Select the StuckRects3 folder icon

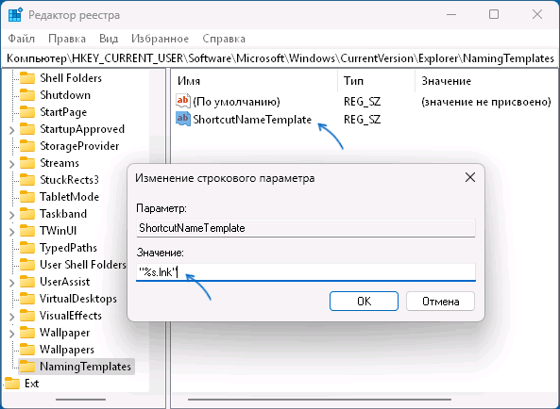click(27, 180)
